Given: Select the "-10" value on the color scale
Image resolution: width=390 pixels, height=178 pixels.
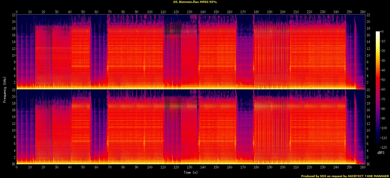Looking at the screenshot, I should coord(382,41).
